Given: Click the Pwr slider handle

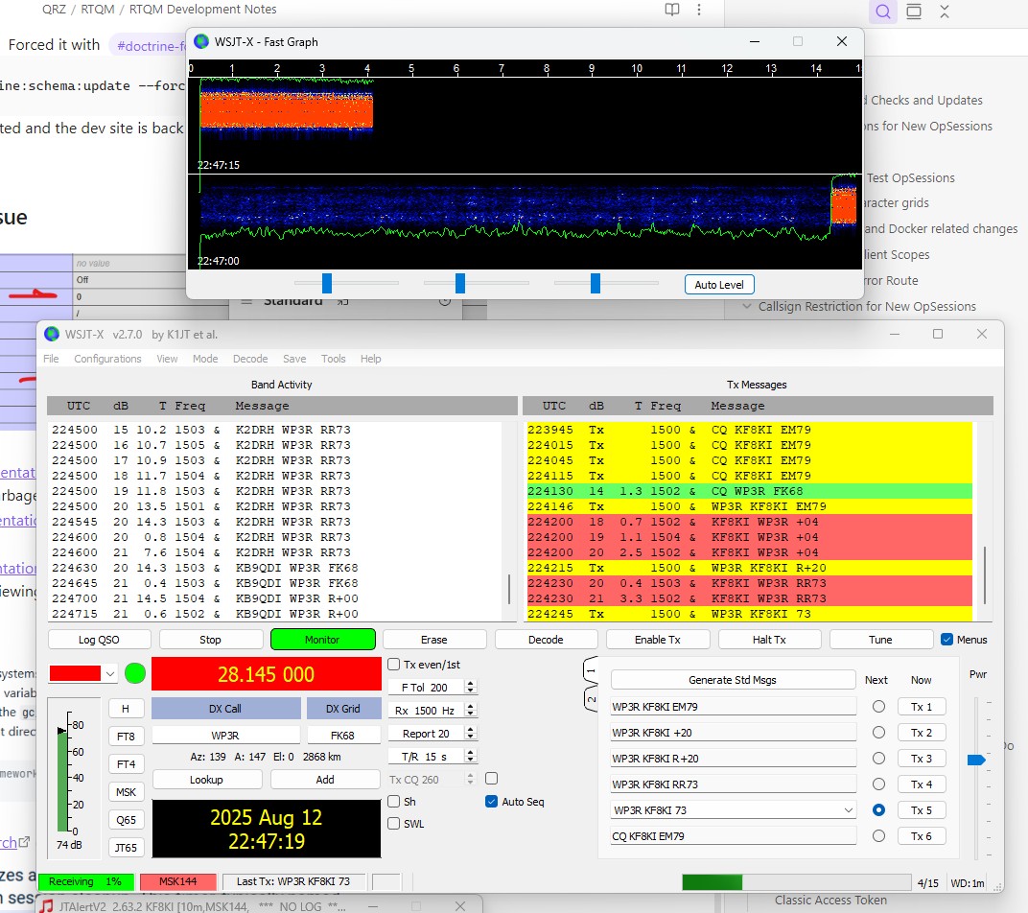Looking at the screenshot, I should click(976, 760).
